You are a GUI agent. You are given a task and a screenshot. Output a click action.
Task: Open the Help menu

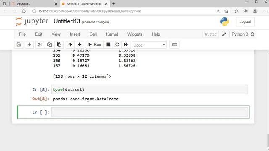(x=156, y=34)
